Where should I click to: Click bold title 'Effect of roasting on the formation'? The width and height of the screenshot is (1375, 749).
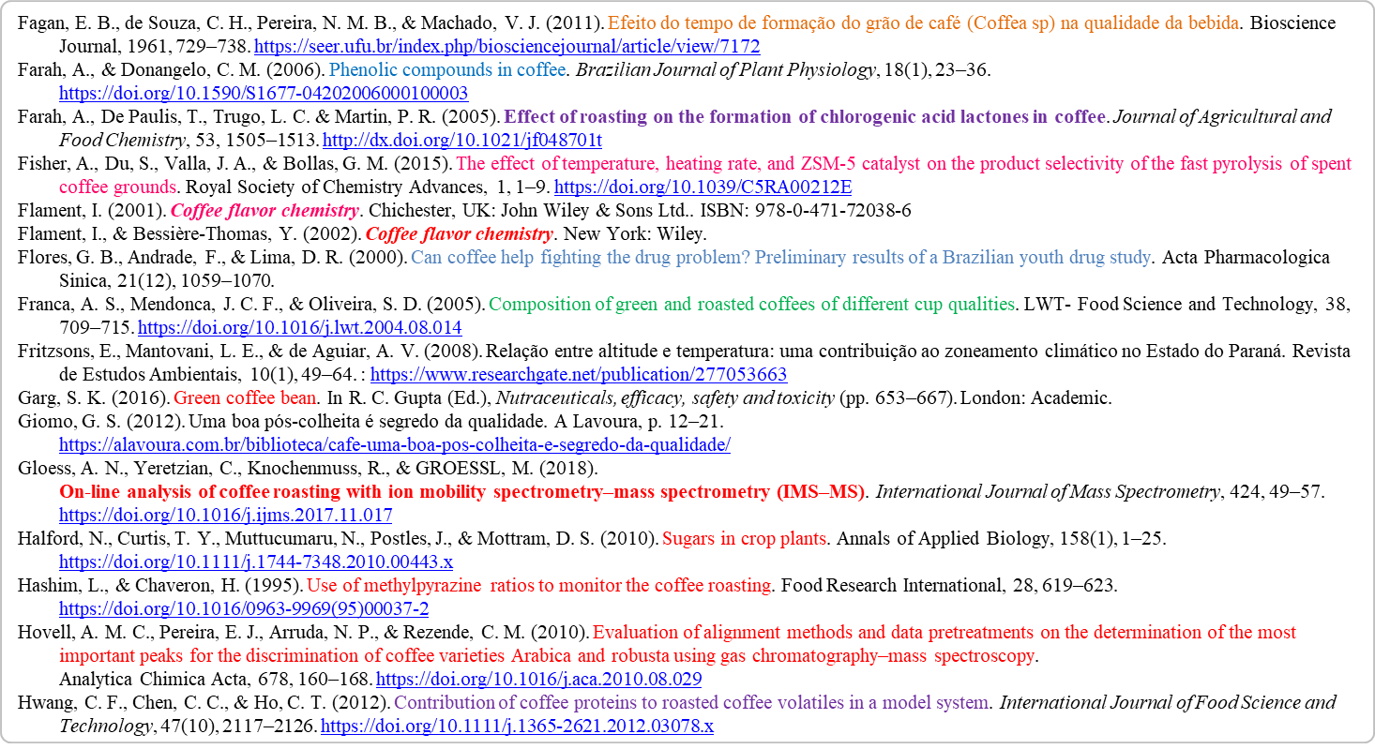[806, 116]
